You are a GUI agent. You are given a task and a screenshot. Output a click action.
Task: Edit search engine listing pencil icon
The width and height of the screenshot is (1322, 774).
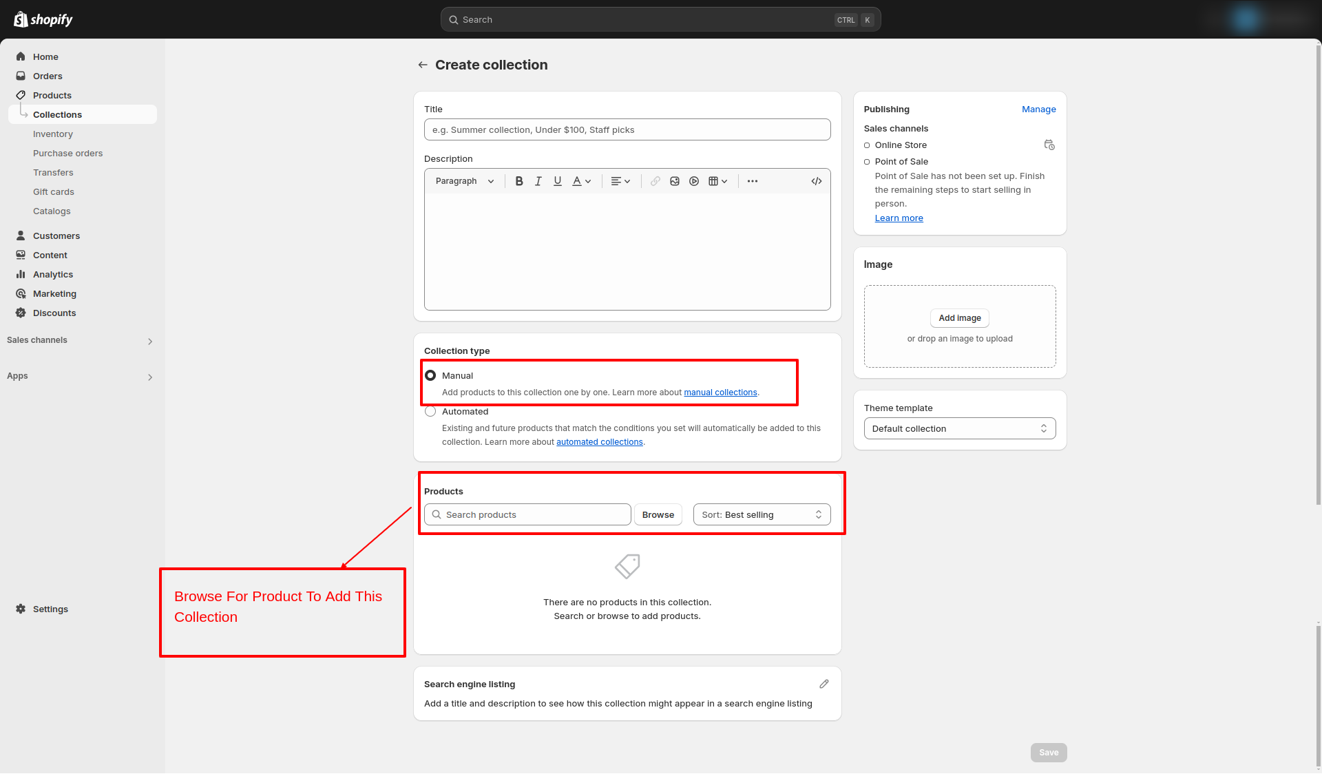point(824,684)
